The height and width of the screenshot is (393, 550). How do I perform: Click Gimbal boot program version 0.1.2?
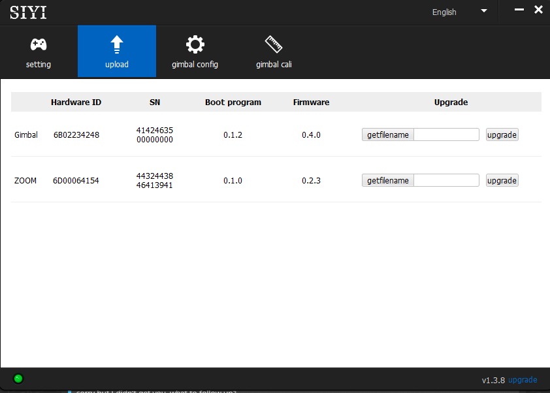233,135
